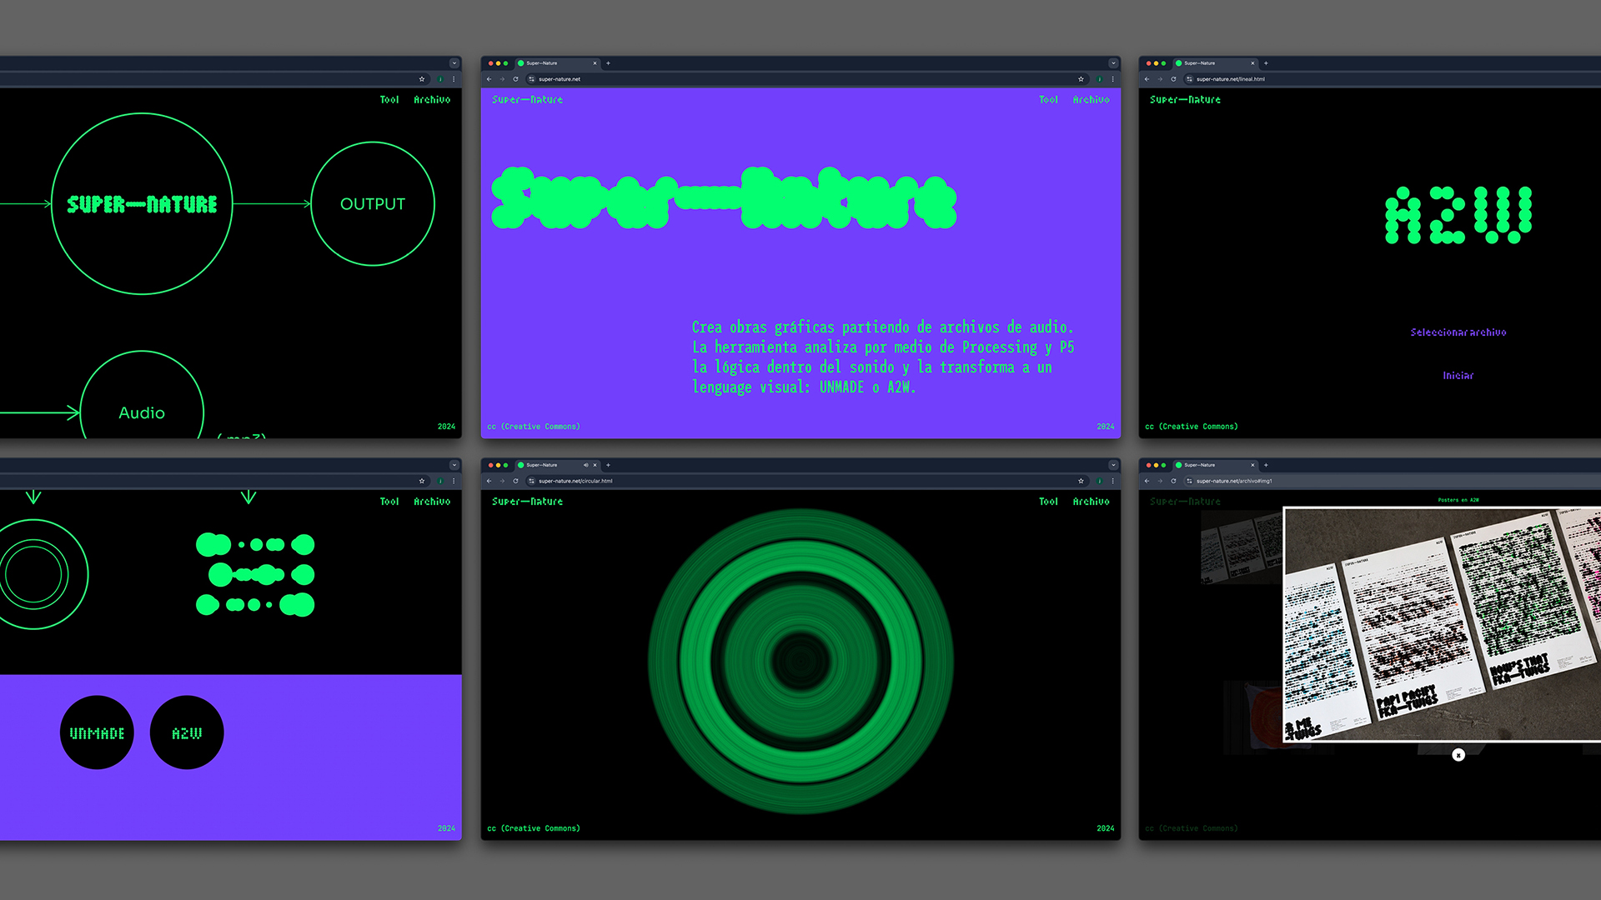Click the lineal.html address bar

1393,79
